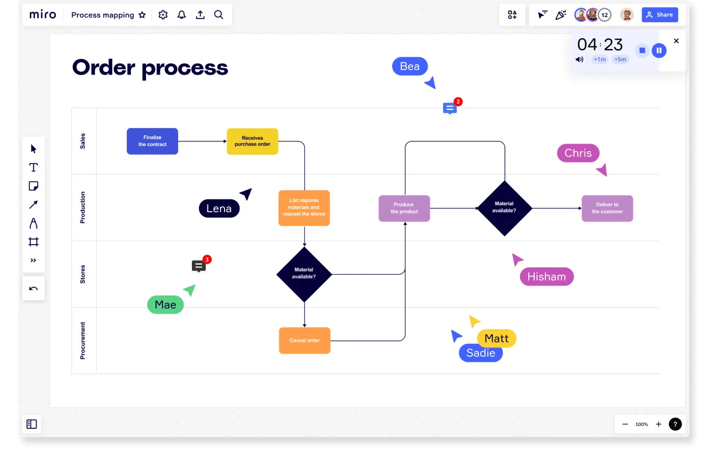Open the left panel using bottom-left expander

coord(31,424)
